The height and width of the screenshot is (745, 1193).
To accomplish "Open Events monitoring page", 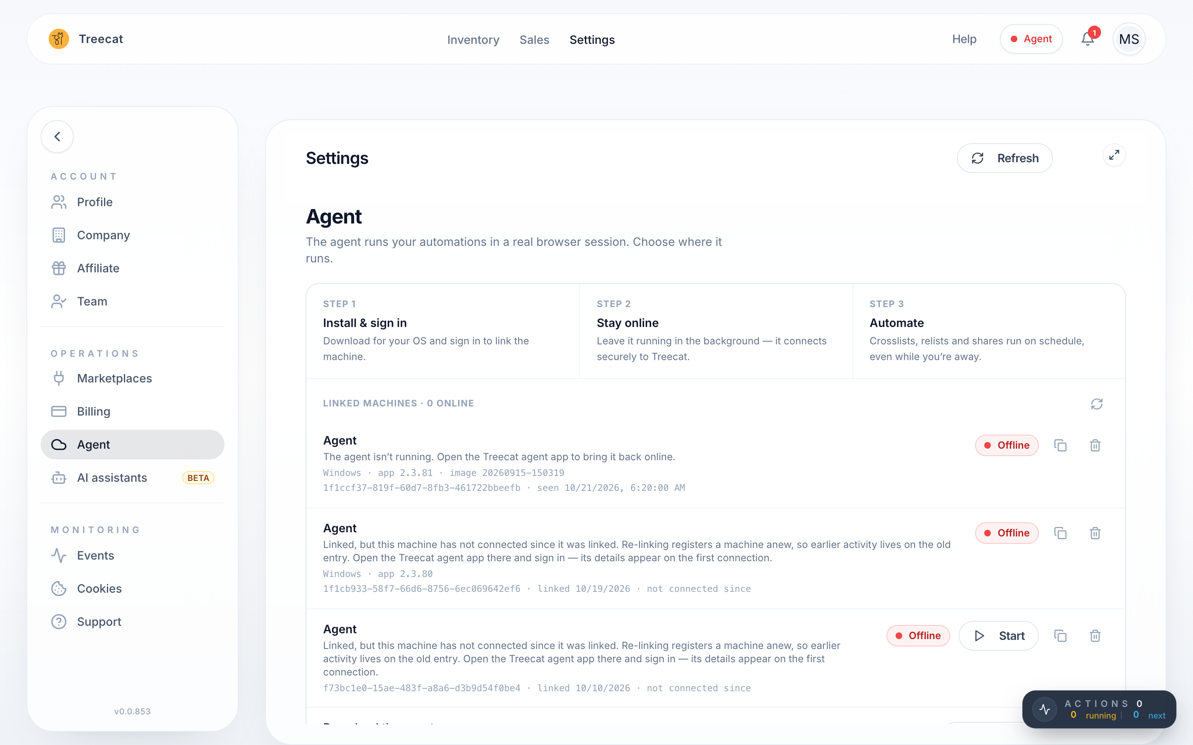I will click(132, 555).
